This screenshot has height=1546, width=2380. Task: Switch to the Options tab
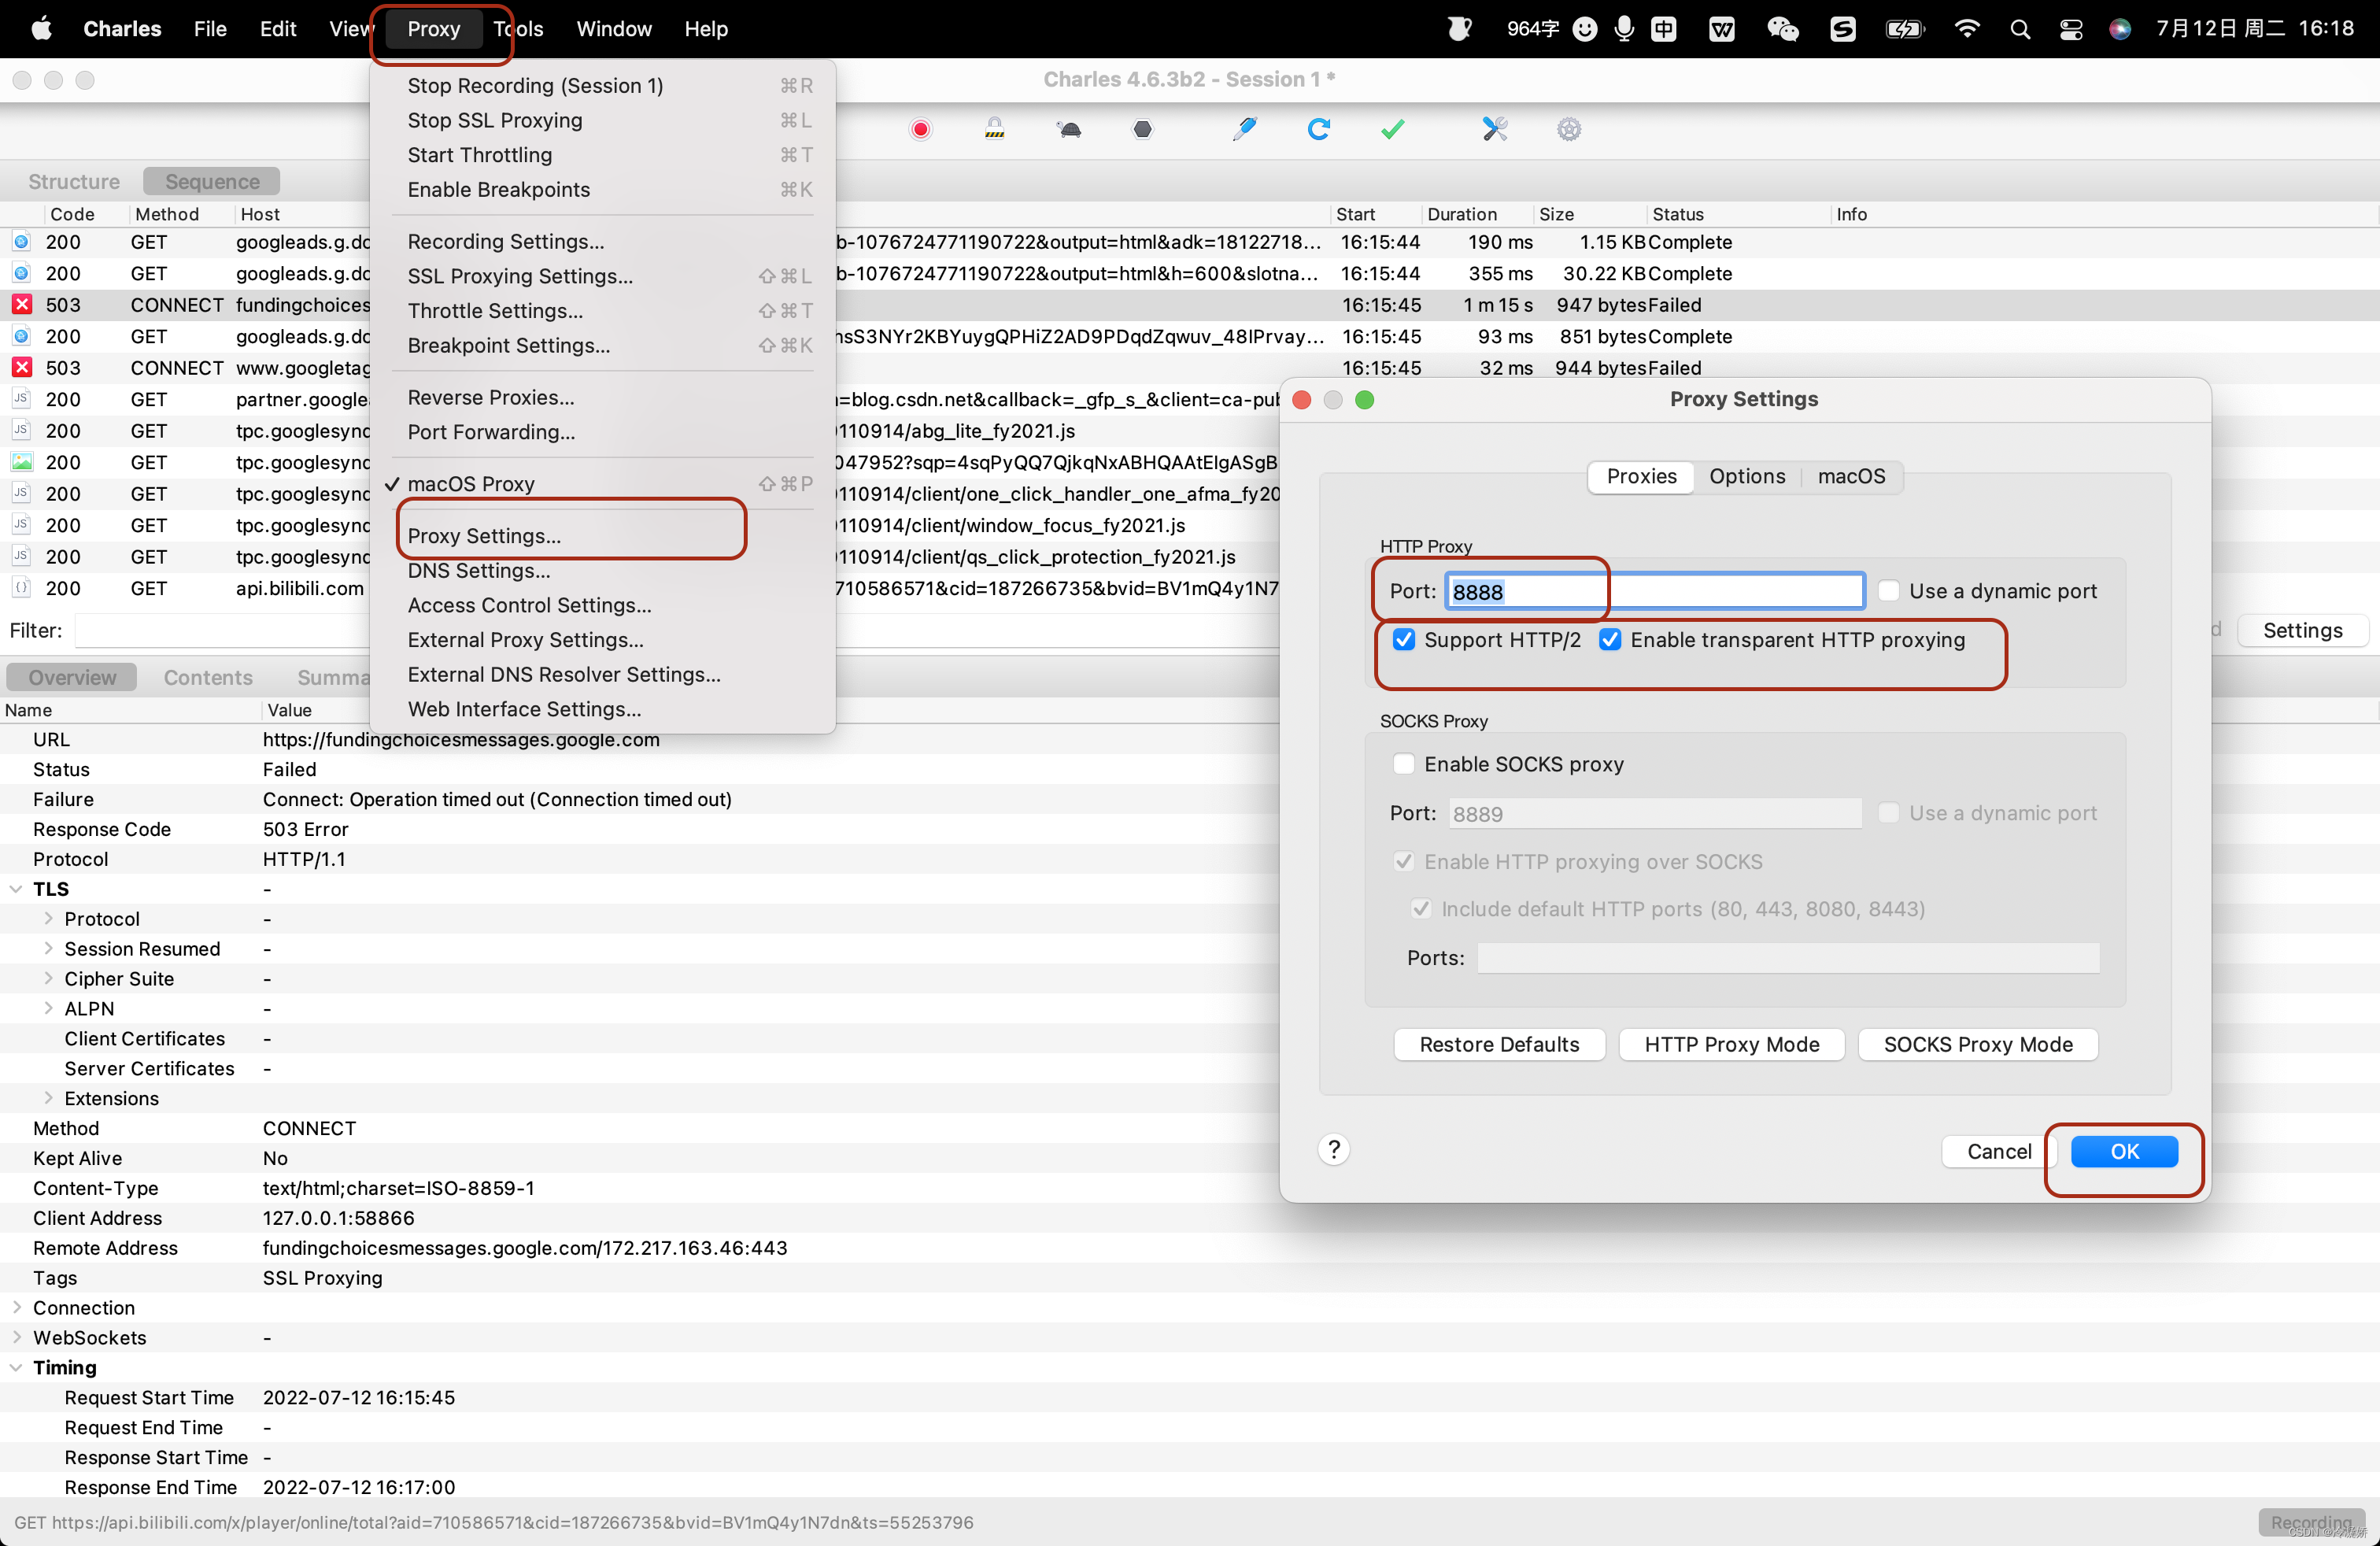[x=1747, y=476]
